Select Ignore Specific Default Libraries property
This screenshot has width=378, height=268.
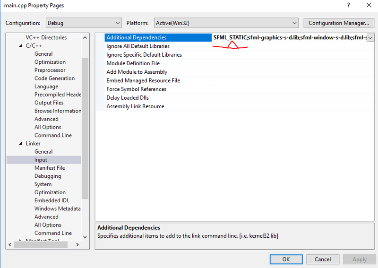(x=144, y=55)
